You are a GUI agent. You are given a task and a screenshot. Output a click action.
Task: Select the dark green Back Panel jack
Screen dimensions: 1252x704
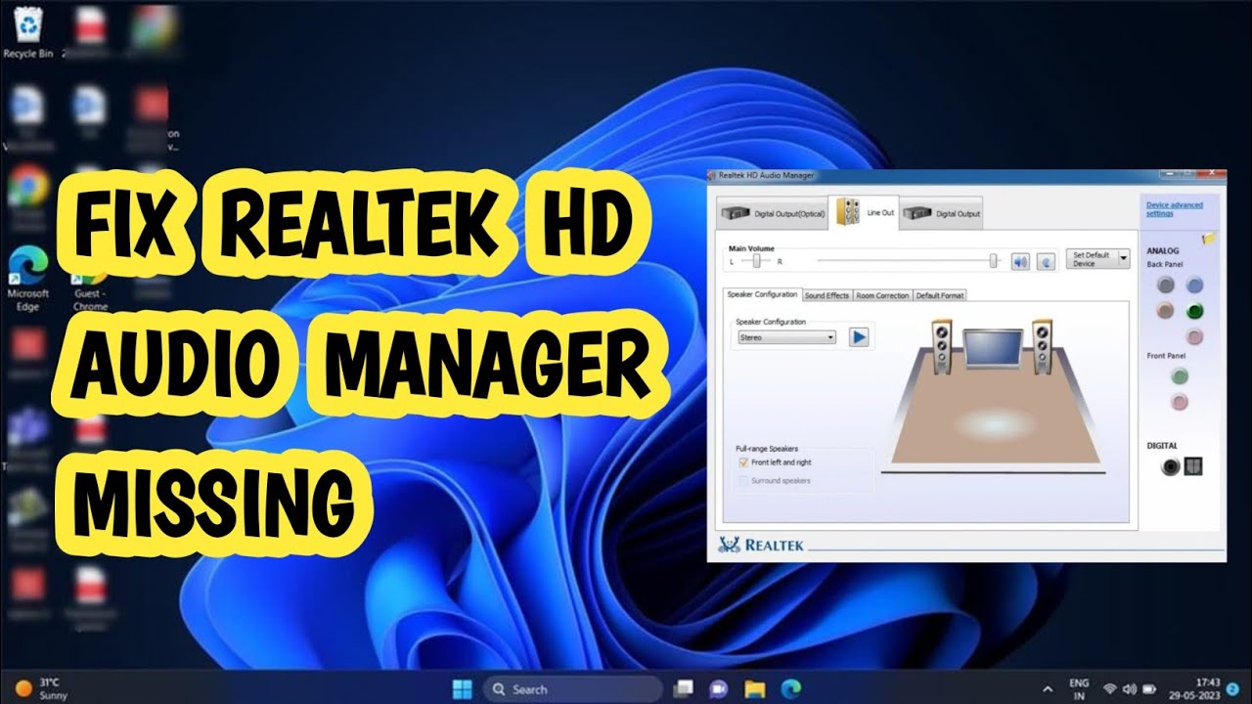(1194, 311)
